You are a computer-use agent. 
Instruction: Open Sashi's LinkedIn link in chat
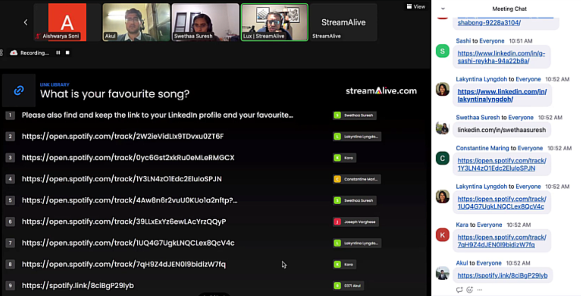501,57
